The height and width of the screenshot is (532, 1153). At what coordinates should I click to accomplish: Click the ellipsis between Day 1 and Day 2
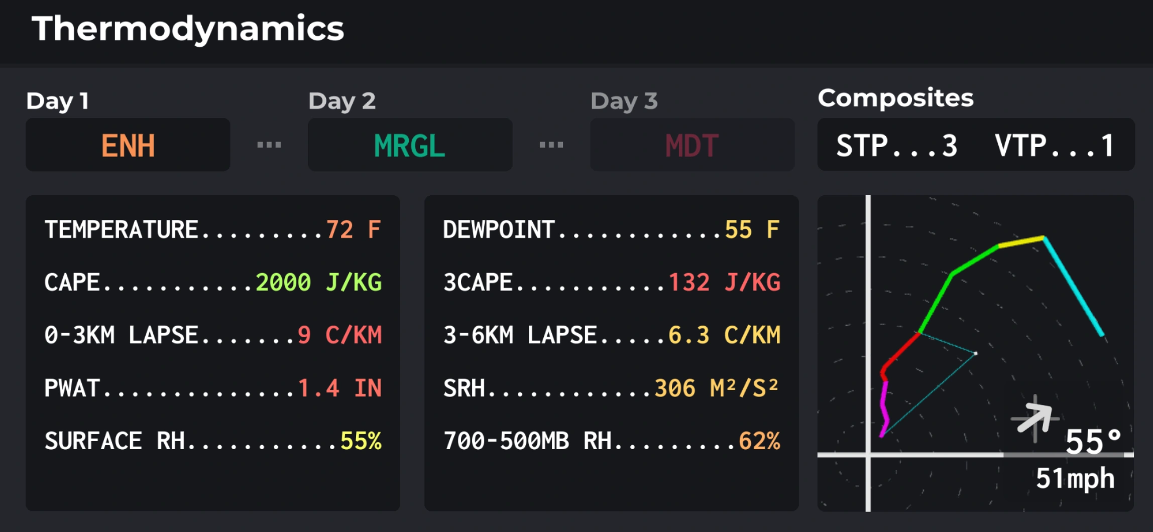(269, 145)
